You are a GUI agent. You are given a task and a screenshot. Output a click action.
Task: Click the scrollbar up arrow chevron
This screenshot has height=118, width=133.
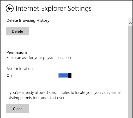(130, 23)
